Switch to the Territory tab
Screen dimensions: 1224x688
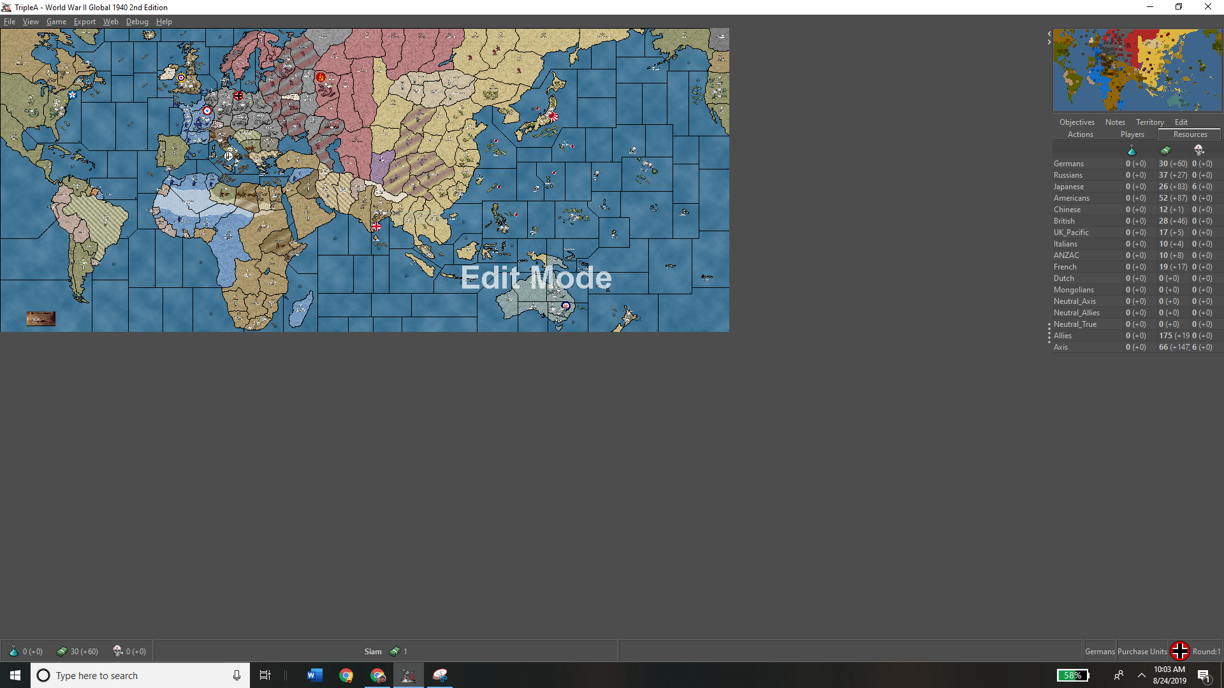tap(1149, 122)
